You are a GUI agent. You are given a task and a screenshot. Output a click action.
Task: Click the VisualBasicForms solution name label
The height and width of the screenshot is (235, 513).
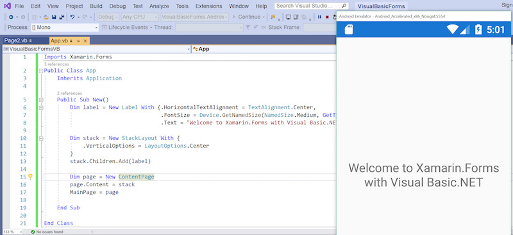(381, 6)
